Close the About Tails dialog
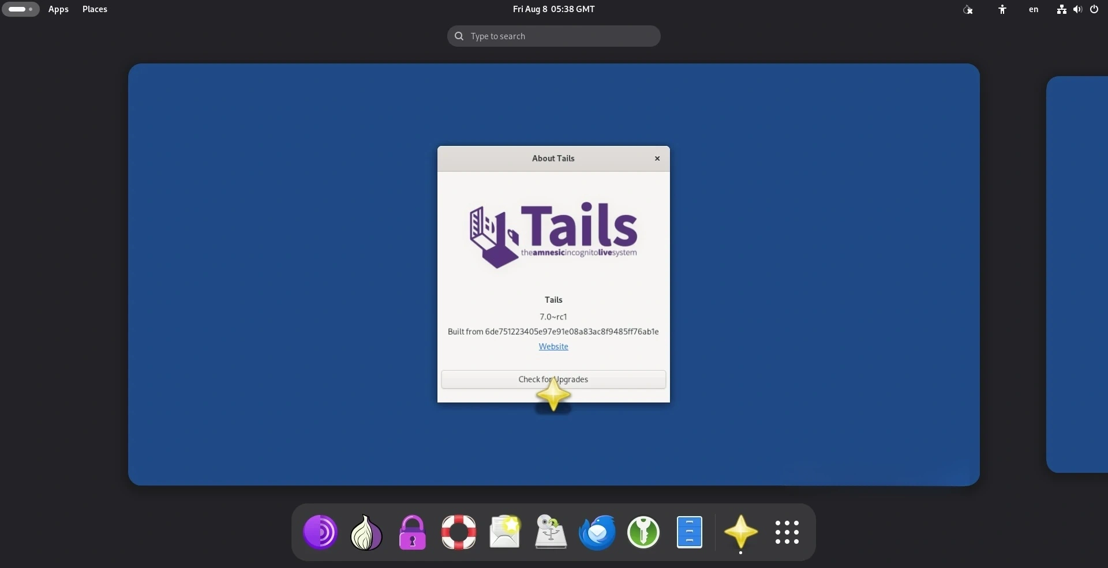Image resolution: width=1108 pixels, height=568 pixels. (657, 159)
